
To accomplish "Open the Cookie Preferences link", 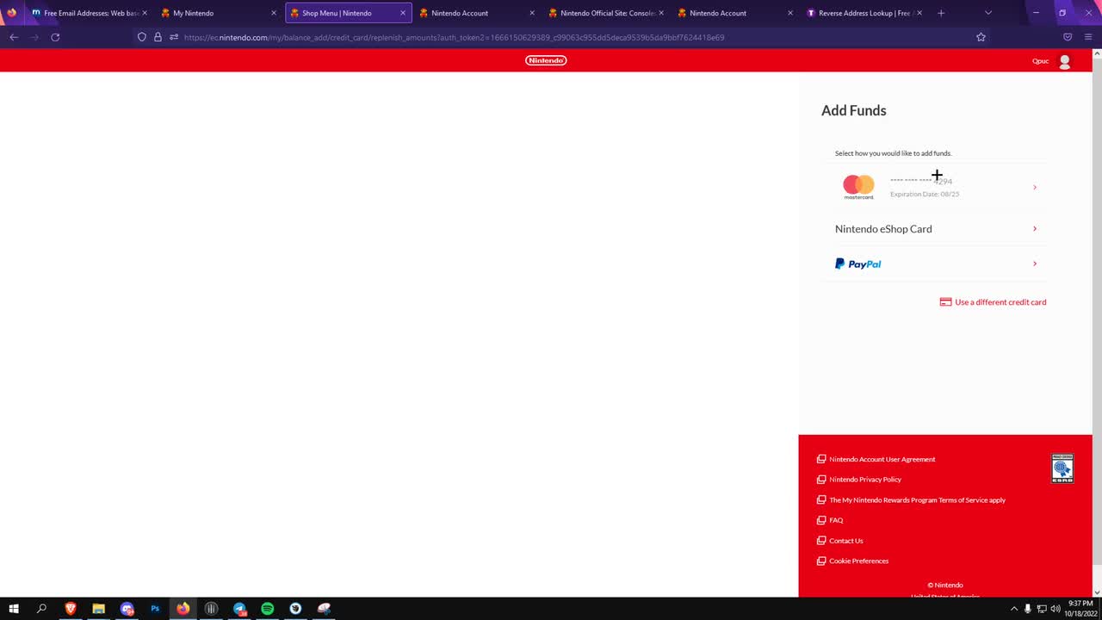I will (x=858, y=561).
